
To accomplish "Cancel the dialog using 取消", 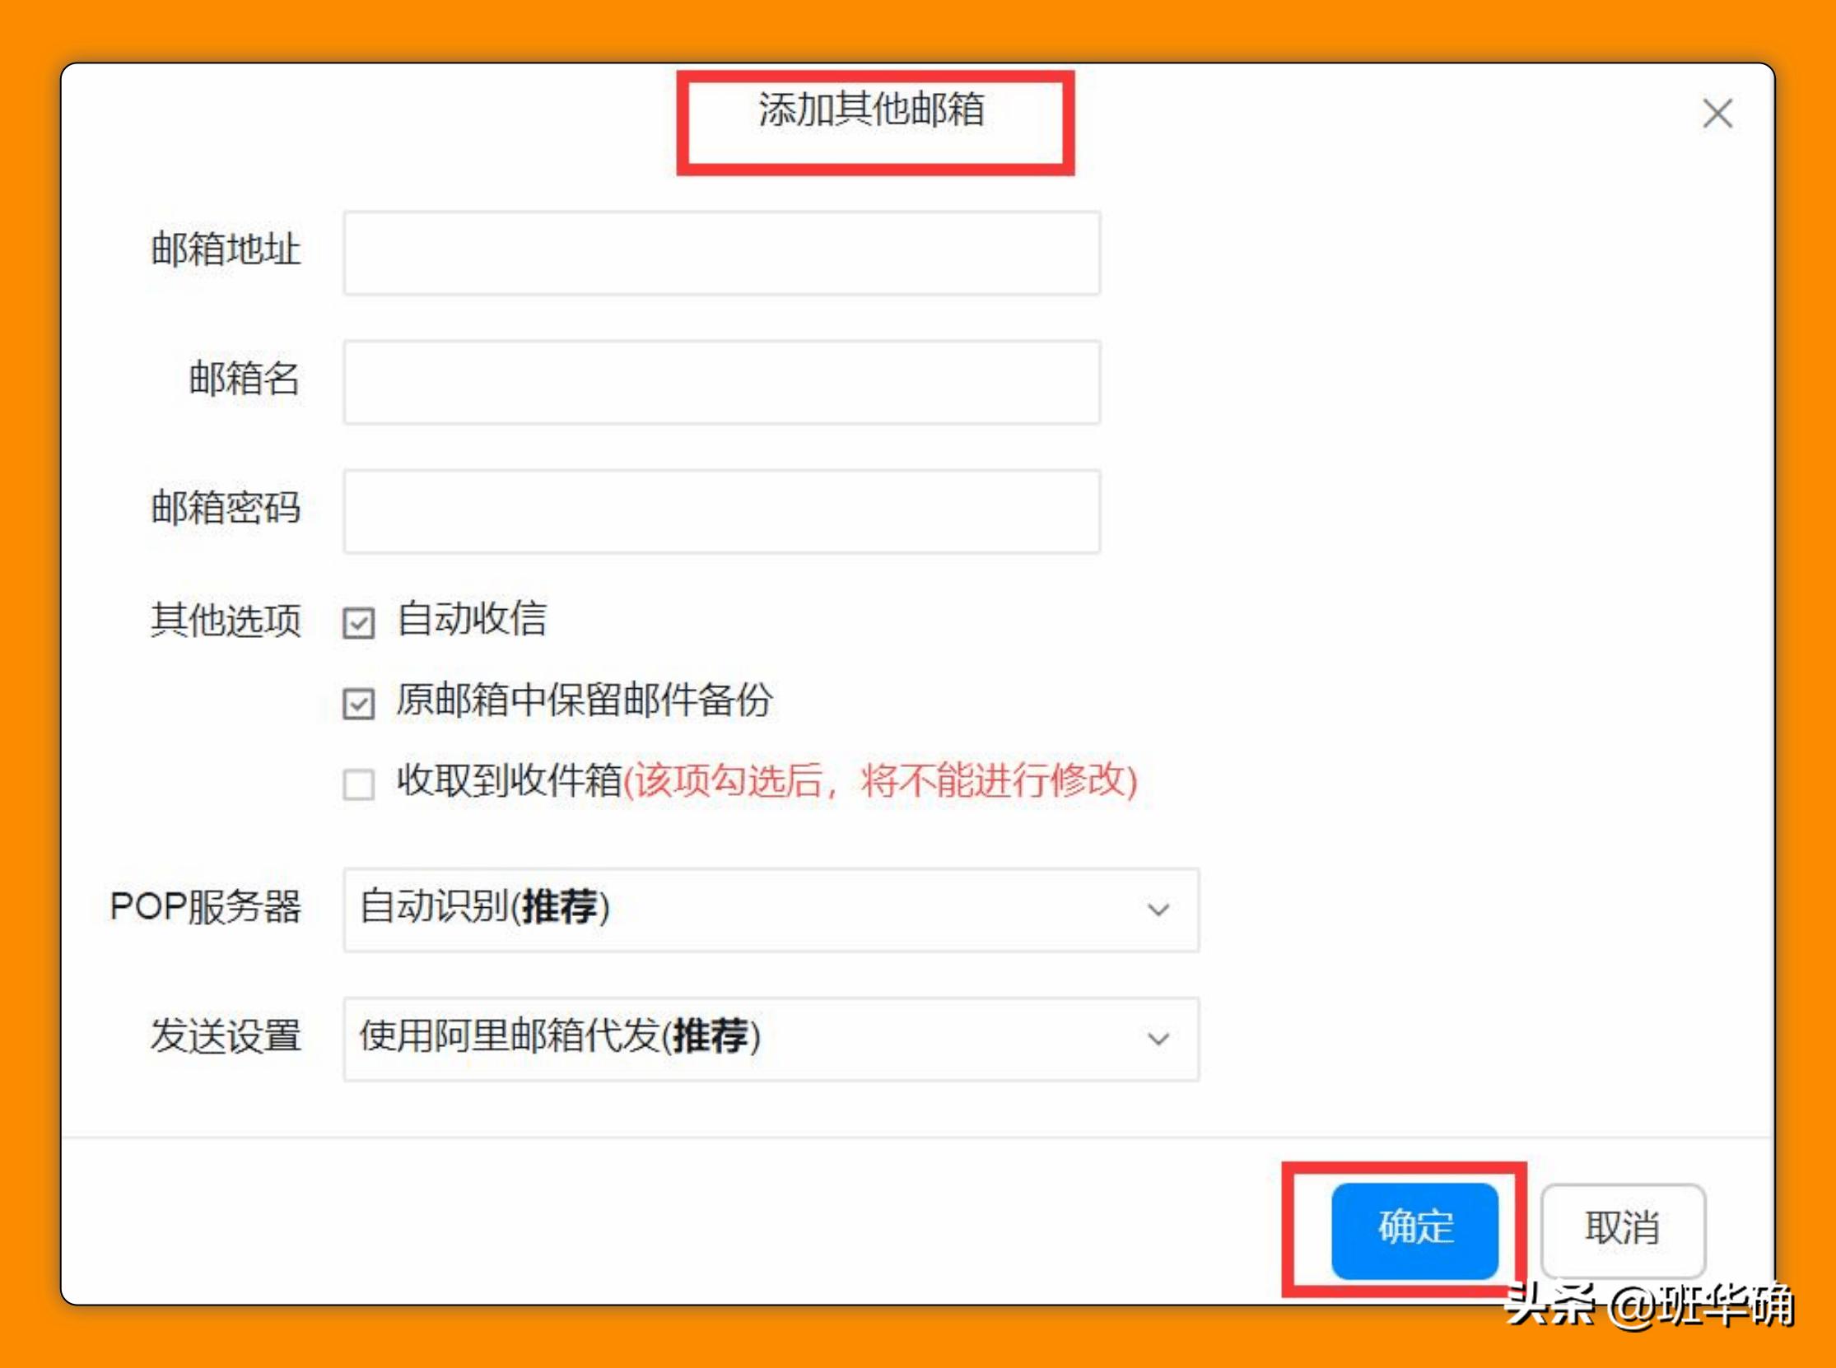I will pyautogui.click(x=1623, y=1231).
